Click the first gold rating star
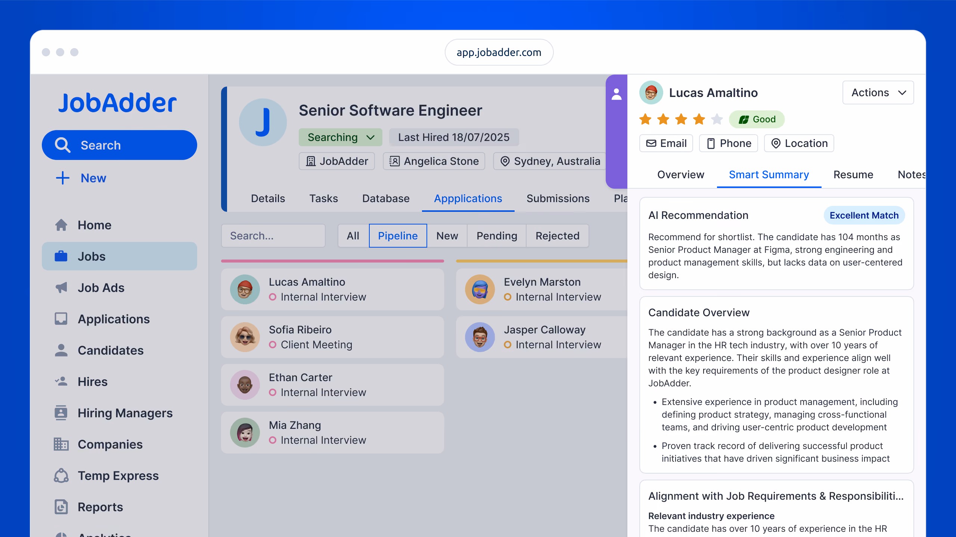956x537 pixels. [x=645, y=119]
